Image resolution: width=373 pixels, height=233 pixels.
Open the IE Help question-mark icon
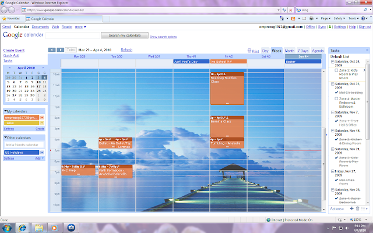click(x=363, y=18)
